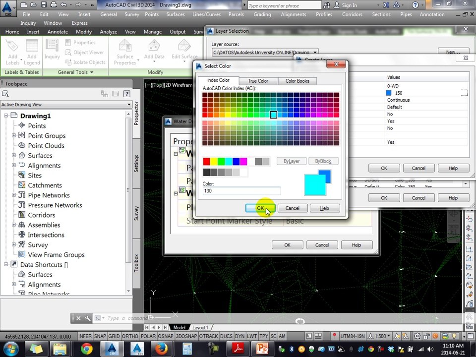Collapse the Drawing1 tree node
Screen dimensions: 476x357
coord(6,116)
